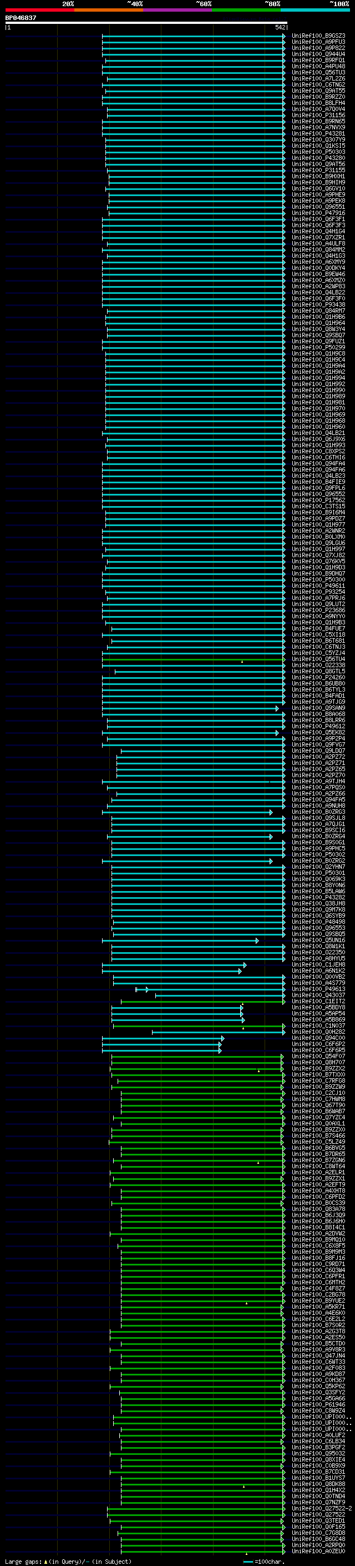The image size is (355, 1566).
Task: Click label UniRef100_Q5EK82
Action: pyautogui.click(x=318, y=733)
